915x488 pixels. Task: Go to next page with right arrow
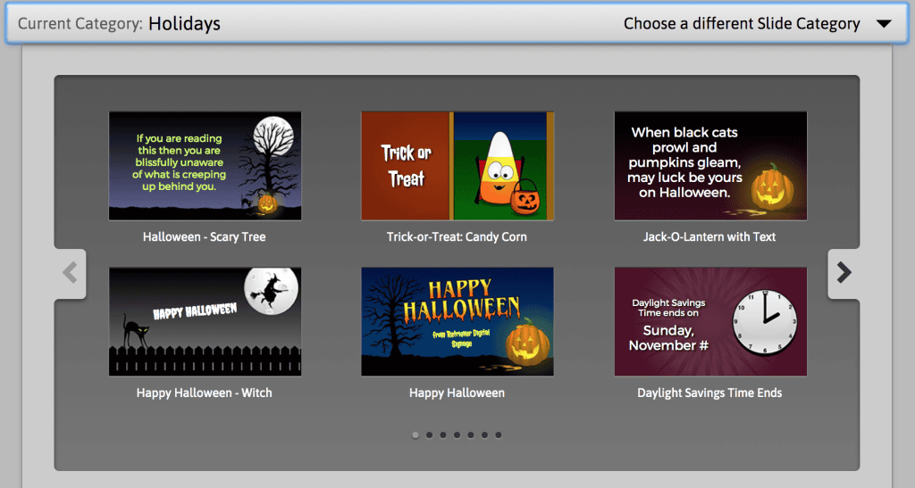844,272
